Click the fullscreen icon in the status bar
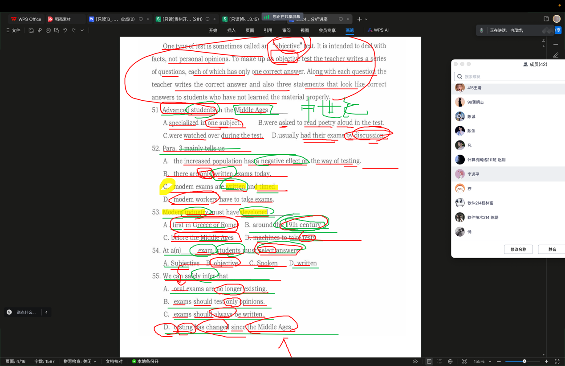 click(x=557, y=362)
